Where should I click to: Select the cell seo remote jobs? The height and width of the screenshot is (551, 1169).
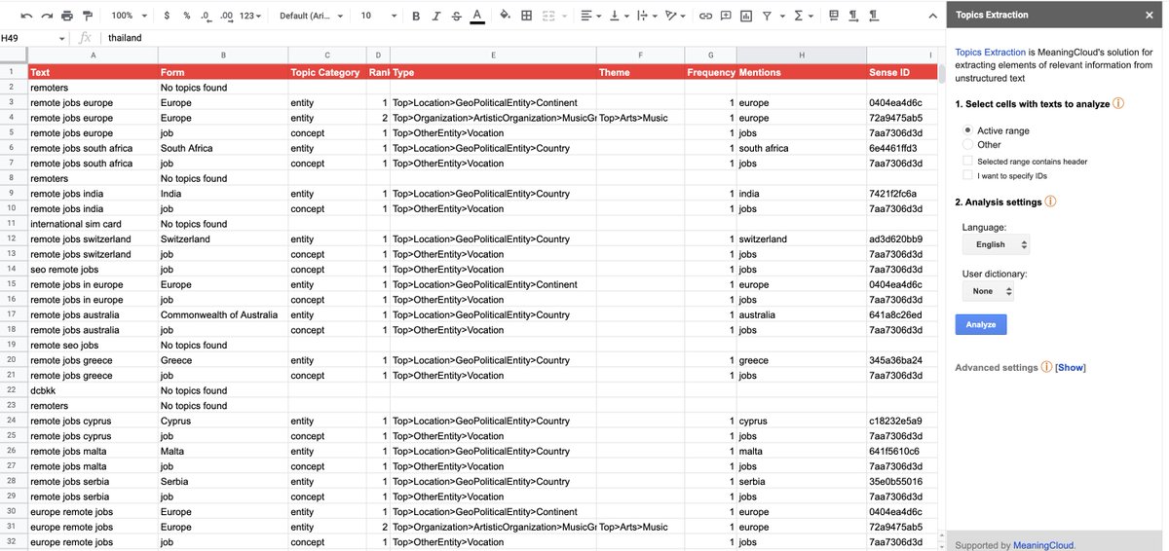pos(93,270)
